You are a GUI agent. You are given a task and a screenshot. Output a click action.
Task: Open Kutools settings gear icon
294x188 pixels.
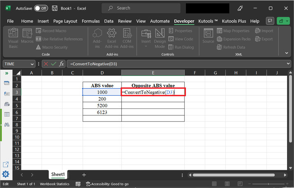coord(6,174)
